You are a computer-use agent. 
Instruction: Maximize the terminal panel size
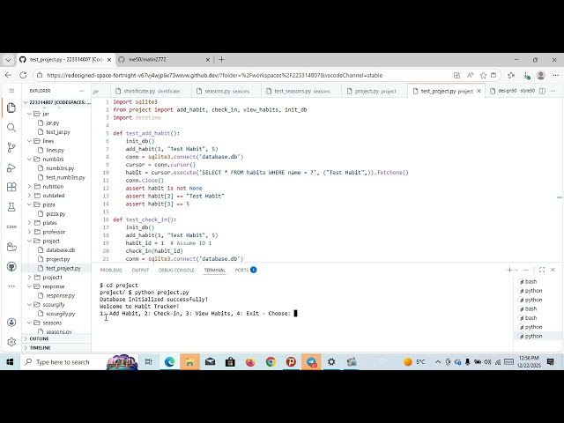click(542, 270)
